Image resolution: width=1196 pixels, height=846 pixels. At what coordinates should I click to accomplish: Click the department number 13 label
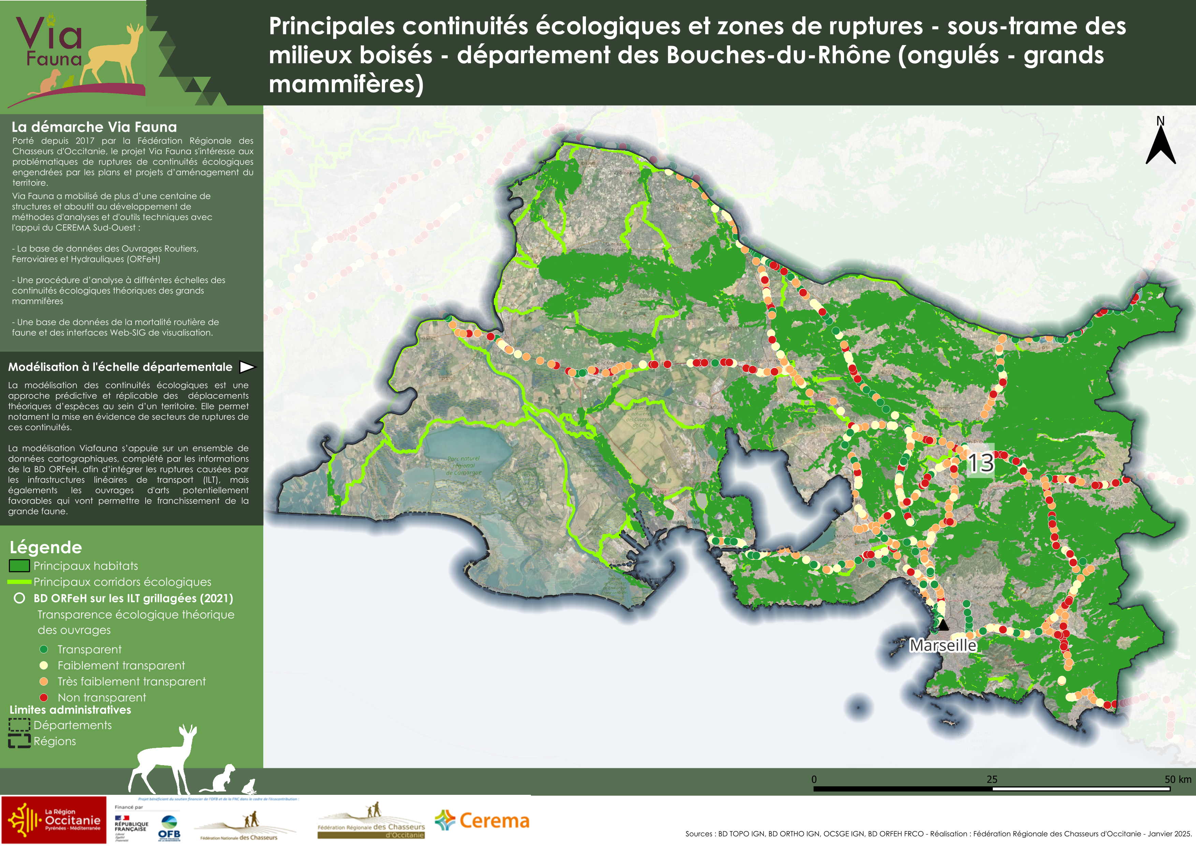[980, 463]
